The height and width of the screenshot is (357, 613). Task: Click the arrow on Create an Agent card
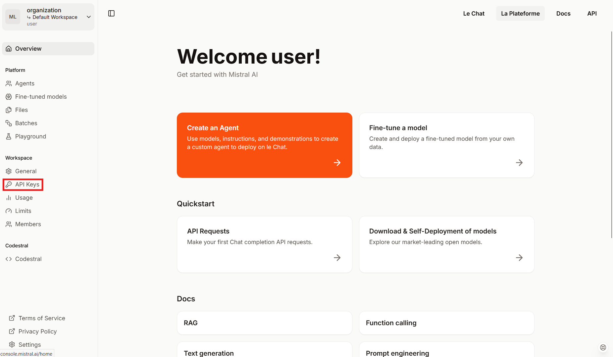(337, 163)
